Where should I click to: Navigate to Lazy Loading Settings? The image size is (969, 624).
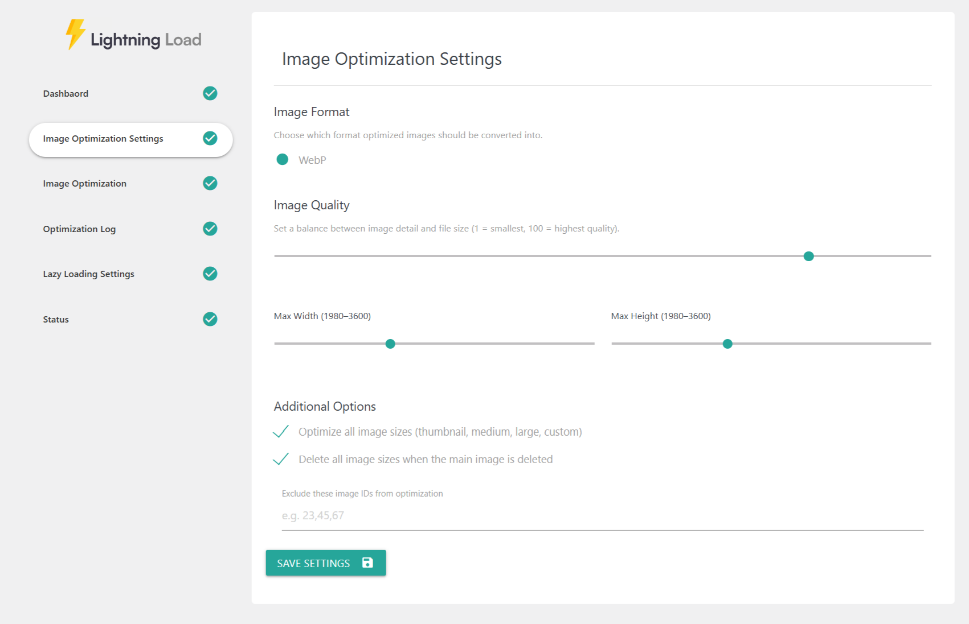pyautogui.click(x=89, y=274)
